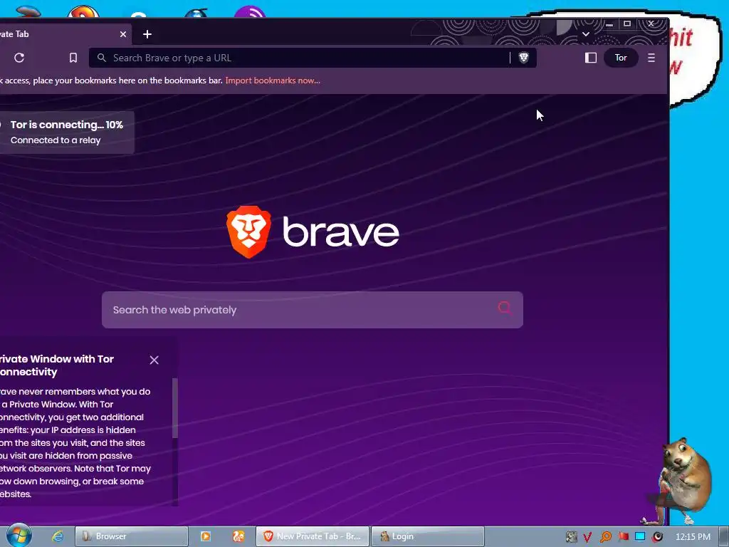Click the red V tray icon
This screenshot has width=729, height=547.
pos(587,537)
